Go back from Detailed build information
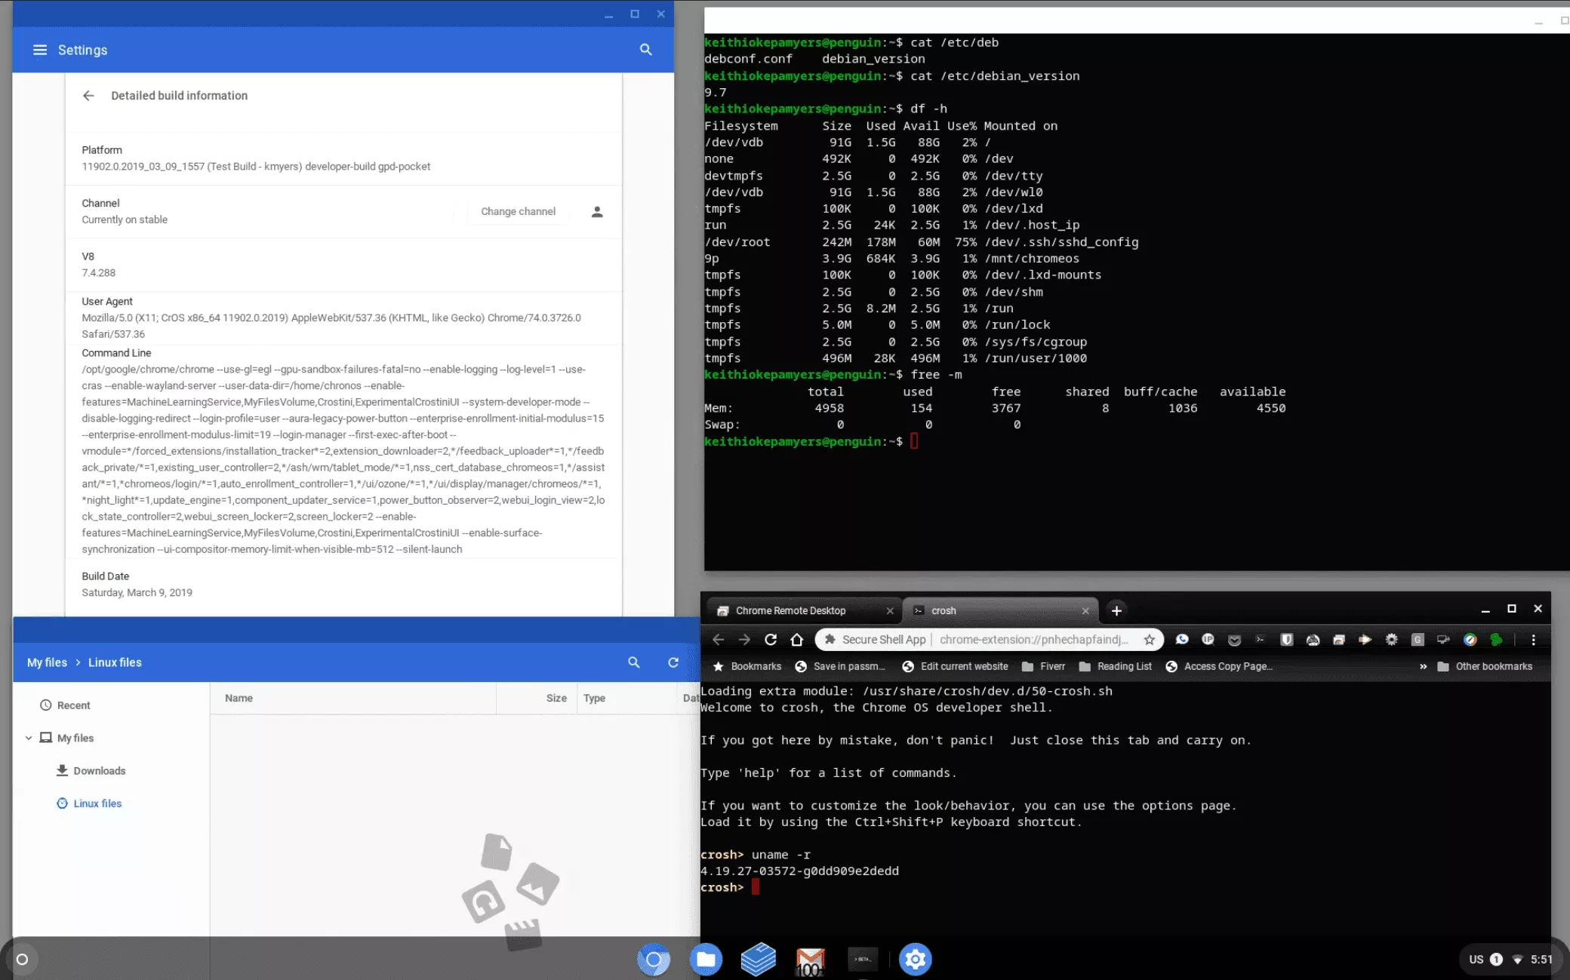Viewport: 1570px width, 980px height. [x=88, y=96]
